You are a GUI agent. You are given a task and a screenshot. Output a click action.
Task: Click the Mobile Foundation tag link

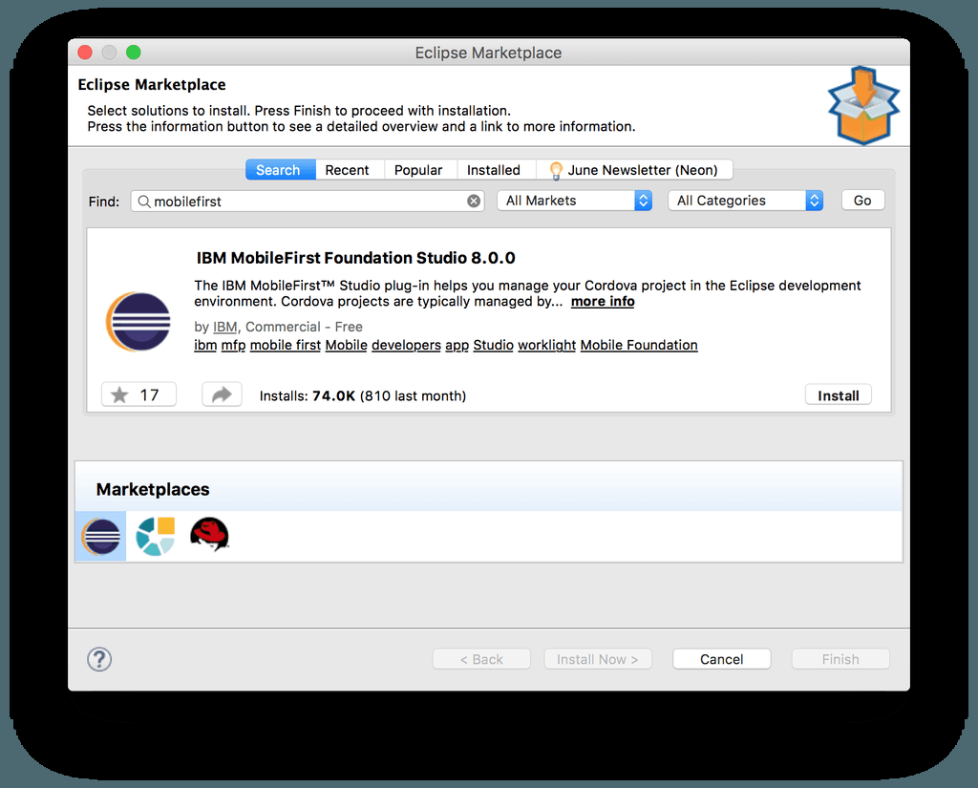coord(639,345)
